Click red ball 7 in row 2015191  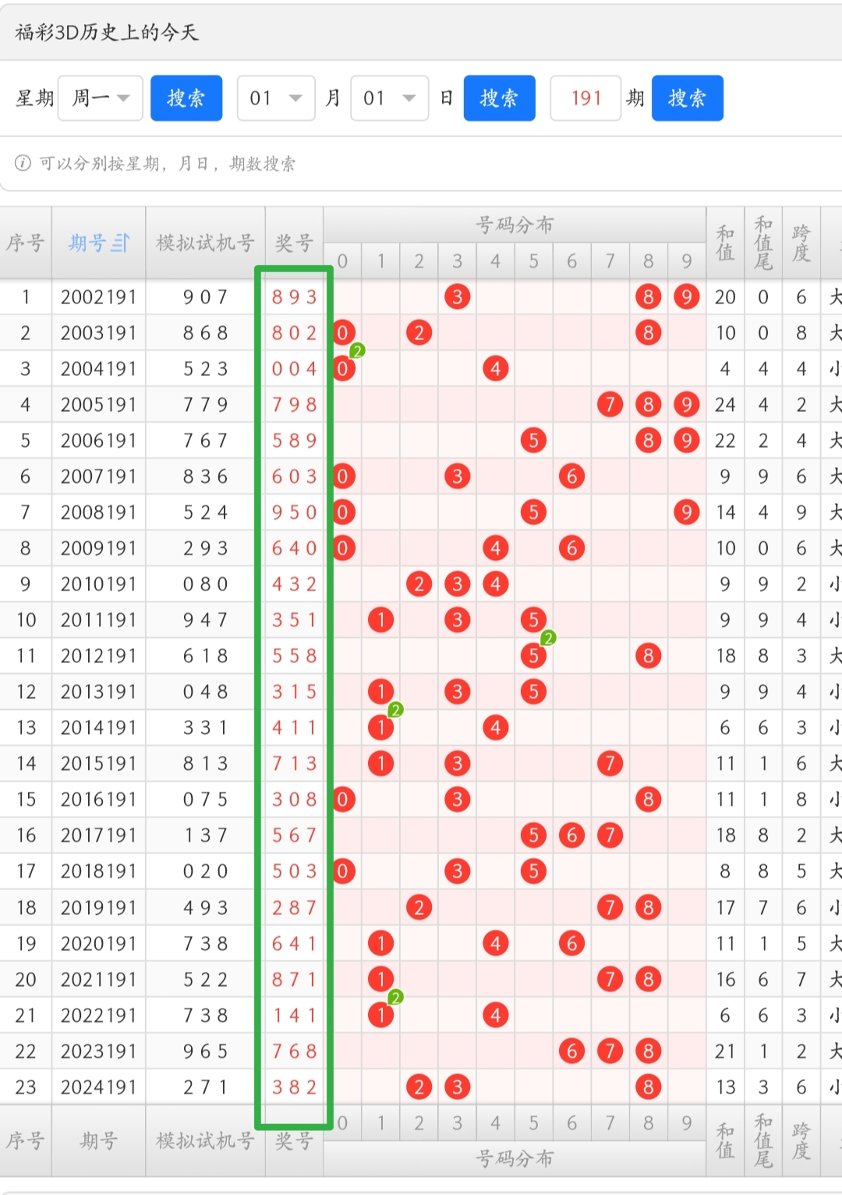610,764
